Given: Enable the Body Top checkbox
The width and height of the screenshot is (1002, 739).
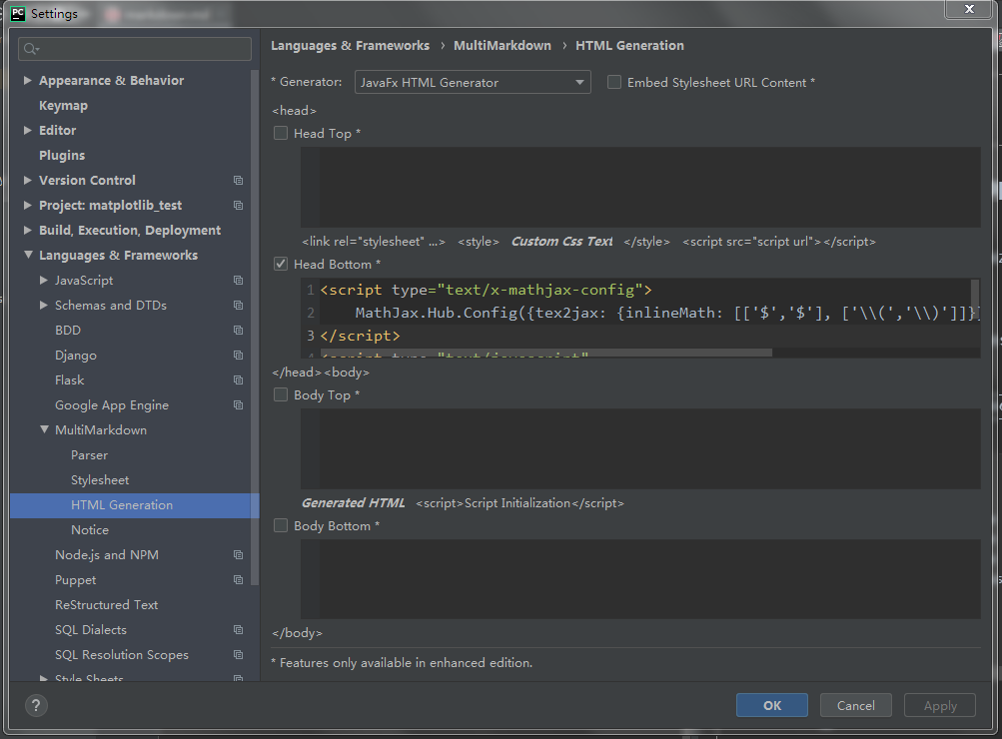Looking at the screenshot, I should coord(281,394).
